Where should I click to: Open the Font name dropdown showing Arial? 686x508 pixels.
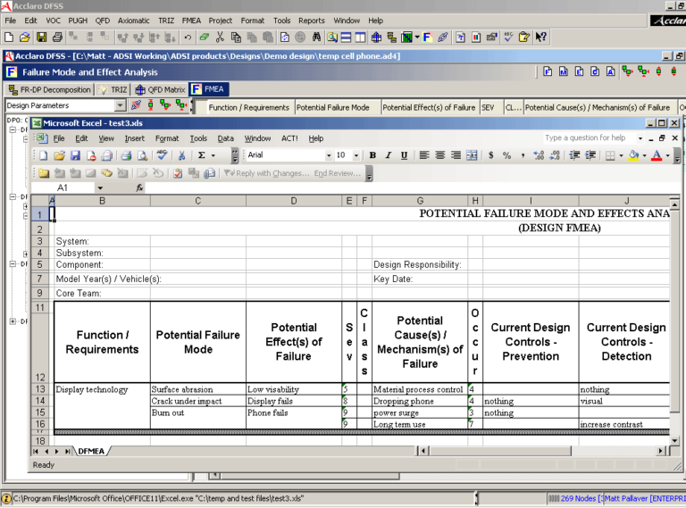327,155
